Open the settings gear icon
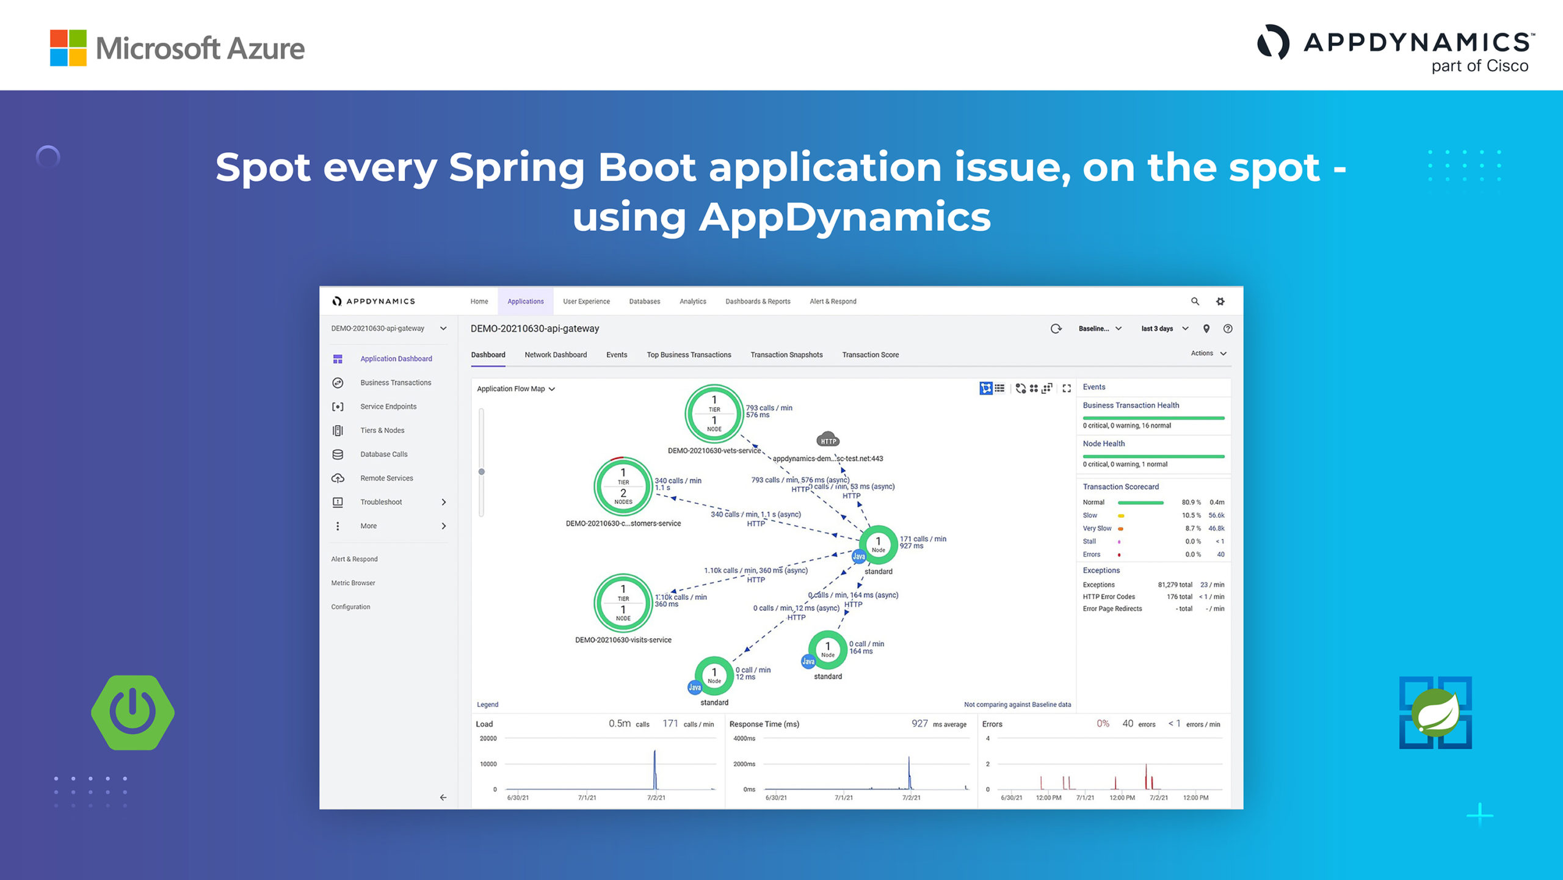This screenshot has width=1563, height=880. 1220,301
